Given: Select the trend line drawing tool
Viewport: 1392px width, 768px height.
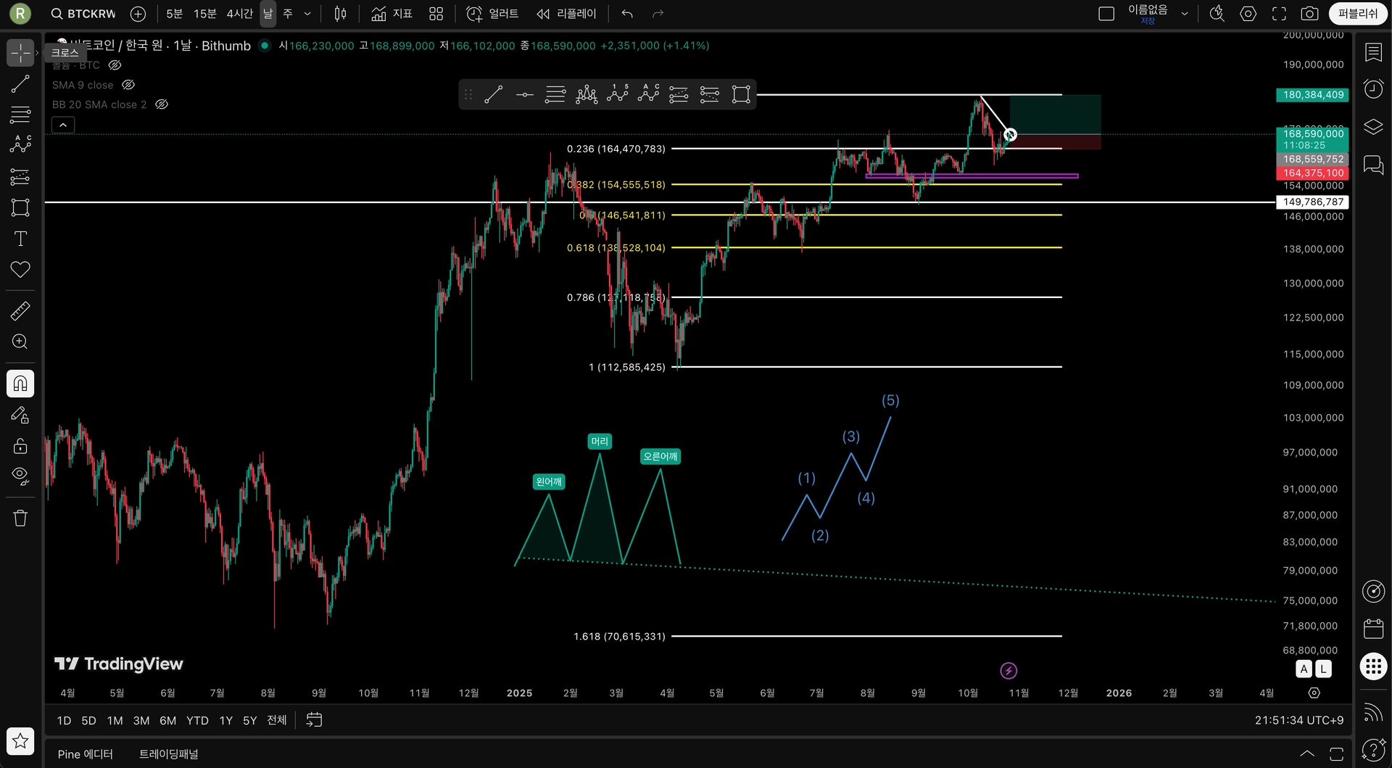Looking at the screenshot, I should (20, 84).
